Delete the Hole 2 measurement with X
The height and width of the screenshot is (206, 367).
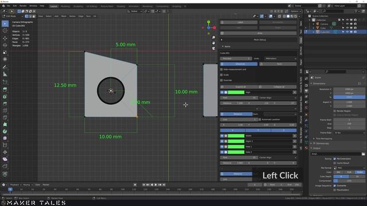(295, 152)
